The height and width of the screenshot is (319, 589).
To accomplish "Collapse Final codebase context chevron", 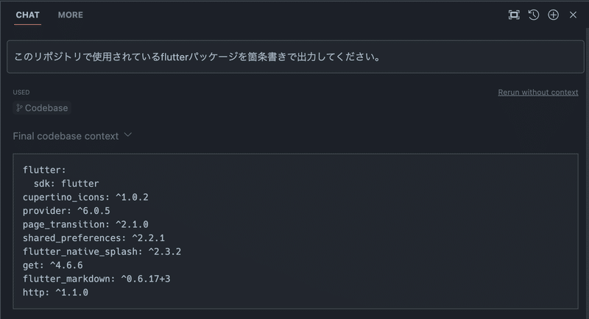I will pos(128,135).
